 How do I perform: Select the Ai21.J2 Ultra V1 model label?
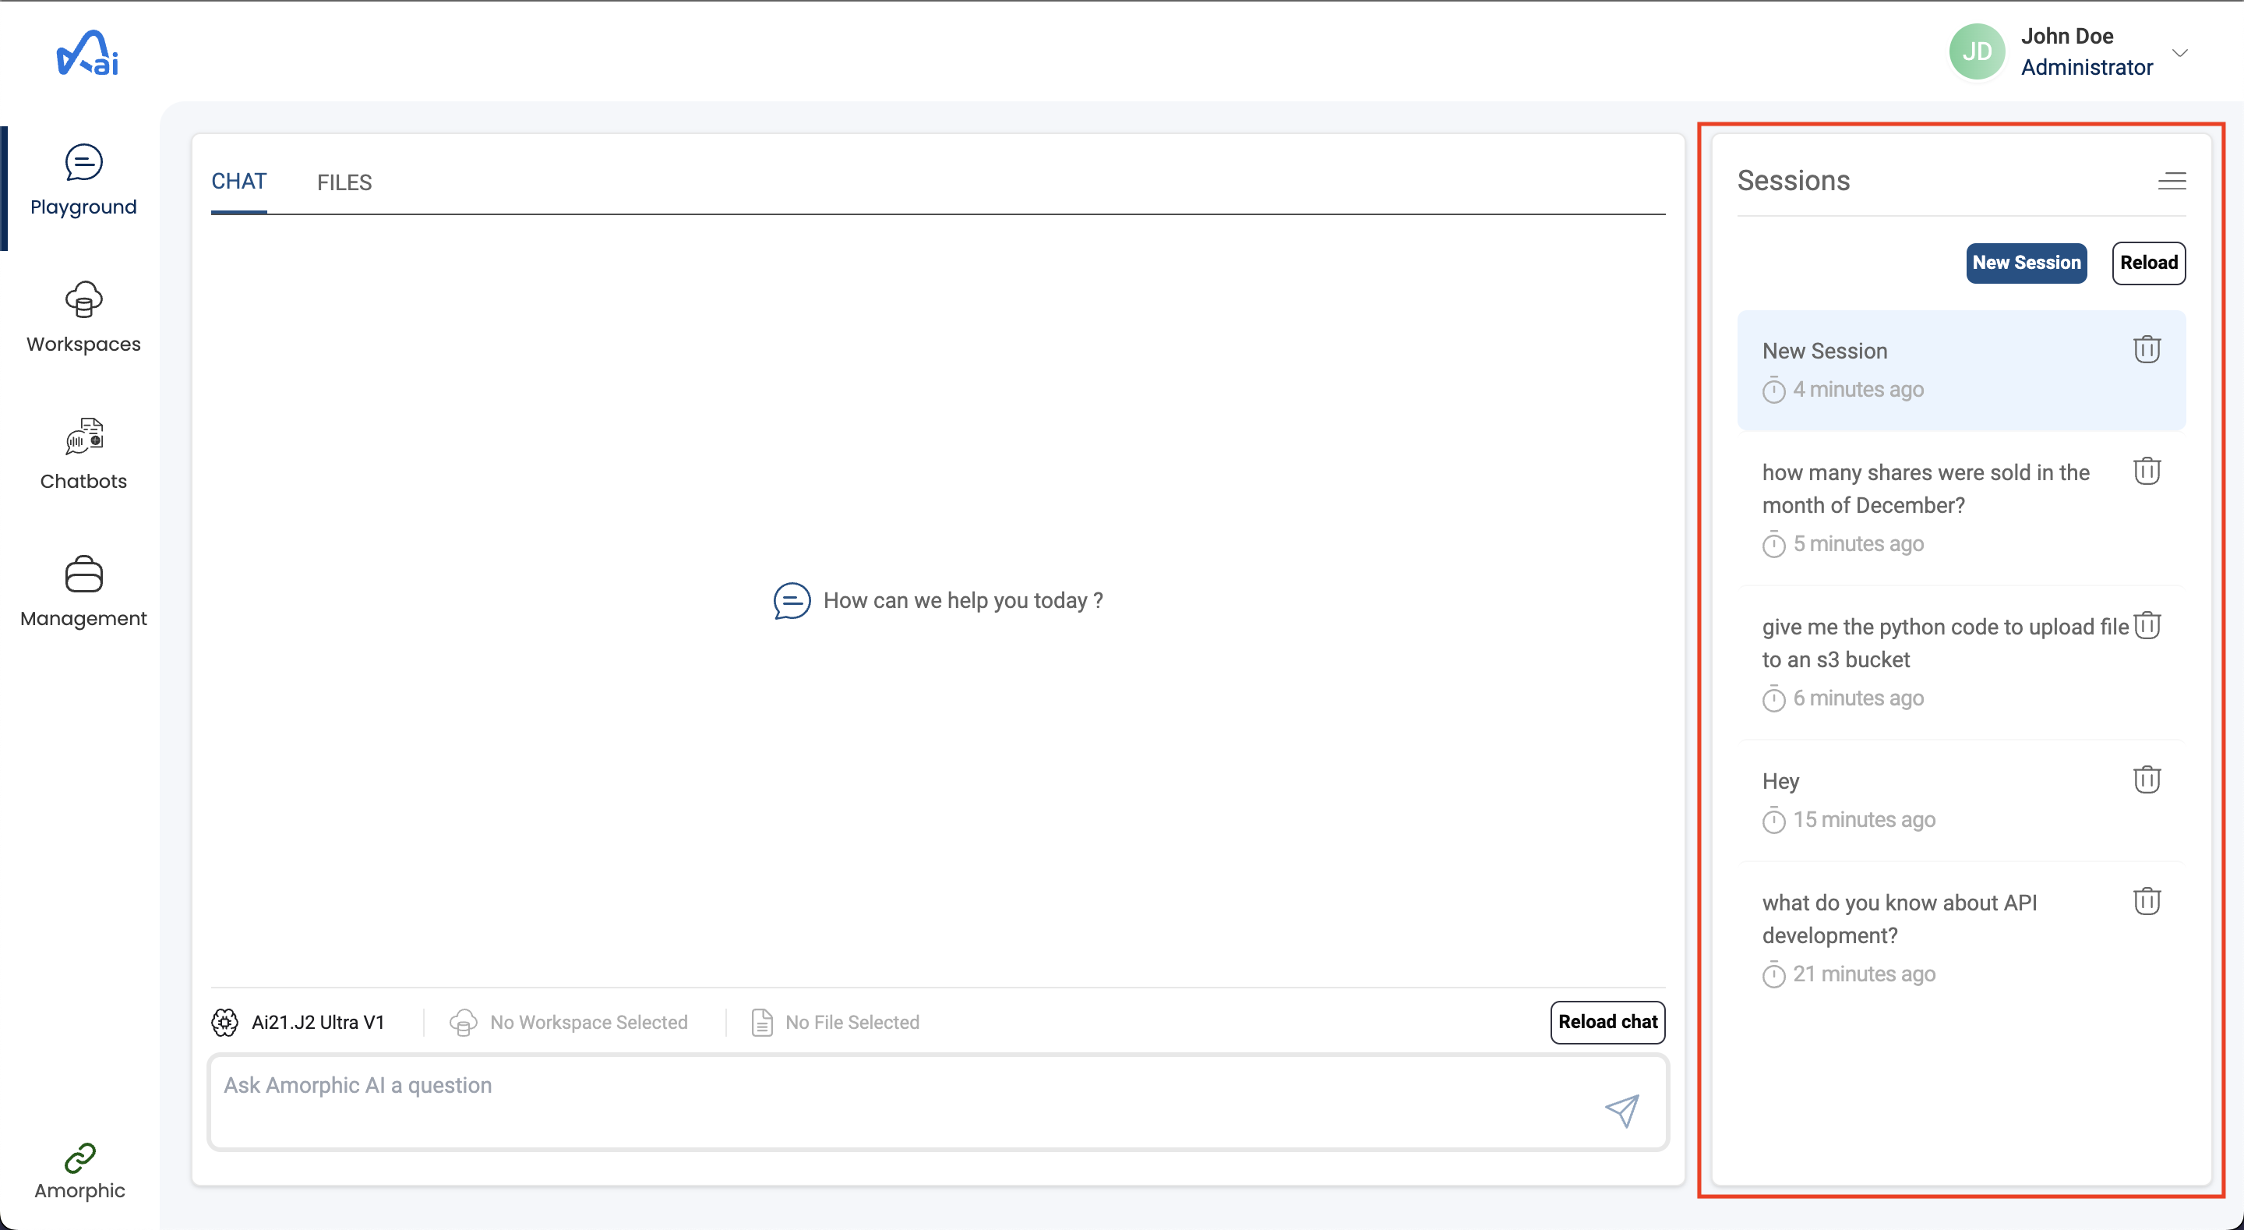click(x=317, y=1022)
